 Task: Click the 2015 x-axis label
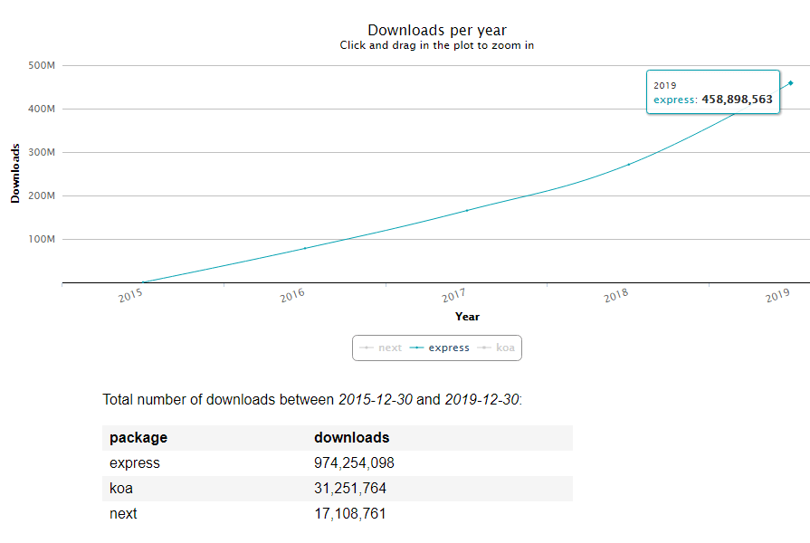point(130,296)
